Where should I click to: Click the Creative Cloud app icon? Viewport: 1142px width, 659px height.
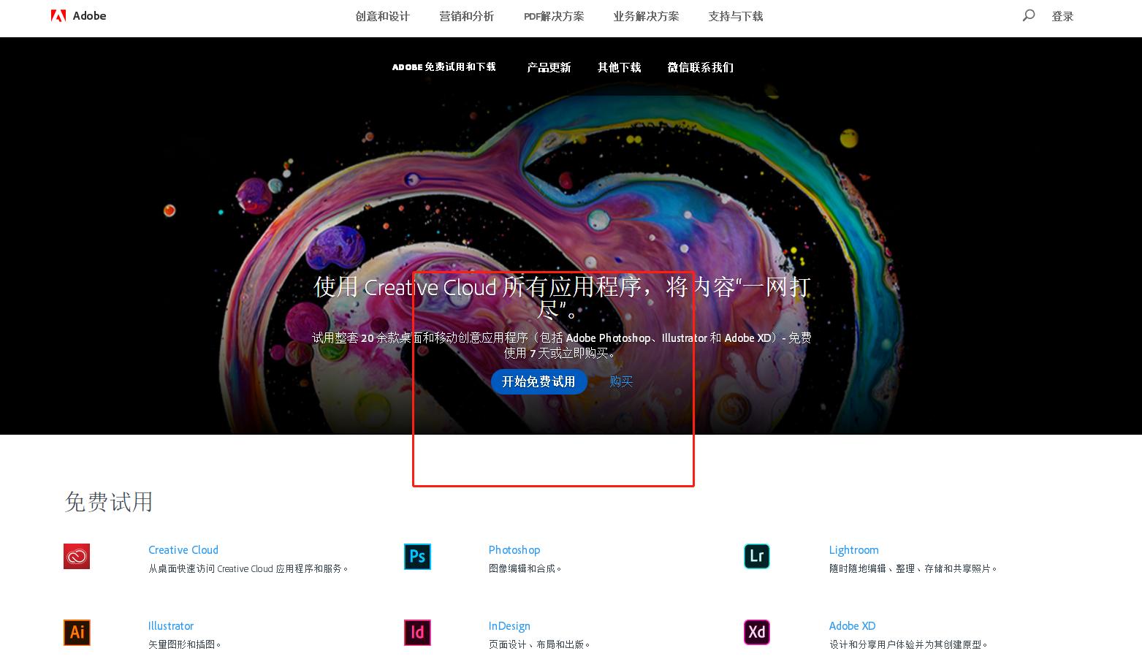point(76,556)
